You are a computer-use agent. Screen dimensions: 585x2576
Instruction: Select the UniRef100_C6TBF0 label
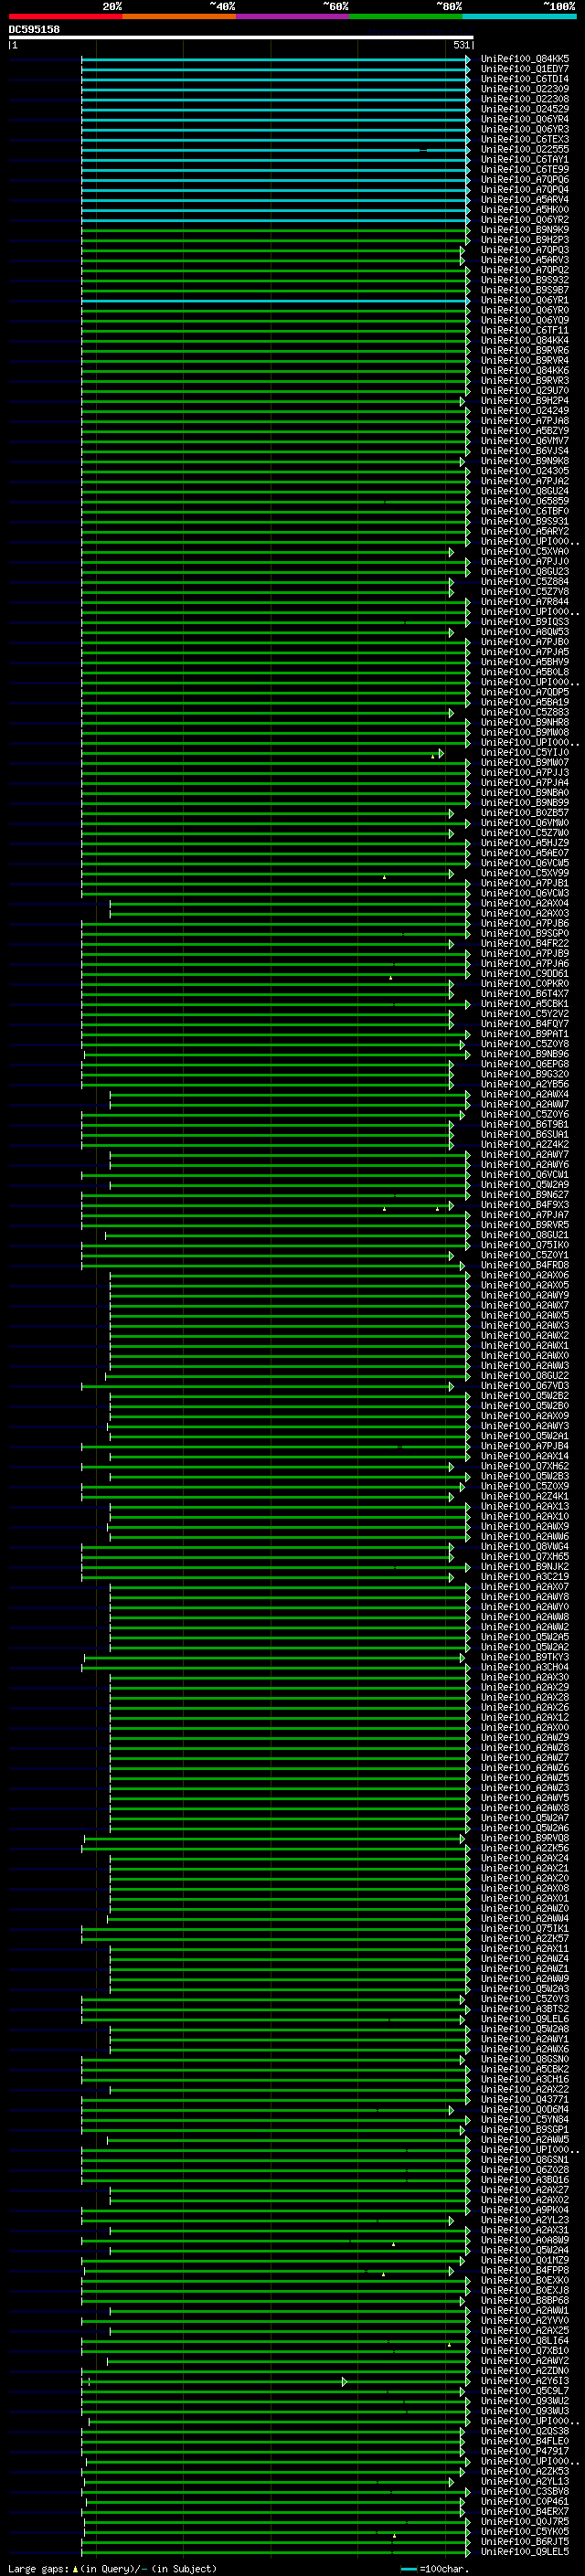[525, 511]
